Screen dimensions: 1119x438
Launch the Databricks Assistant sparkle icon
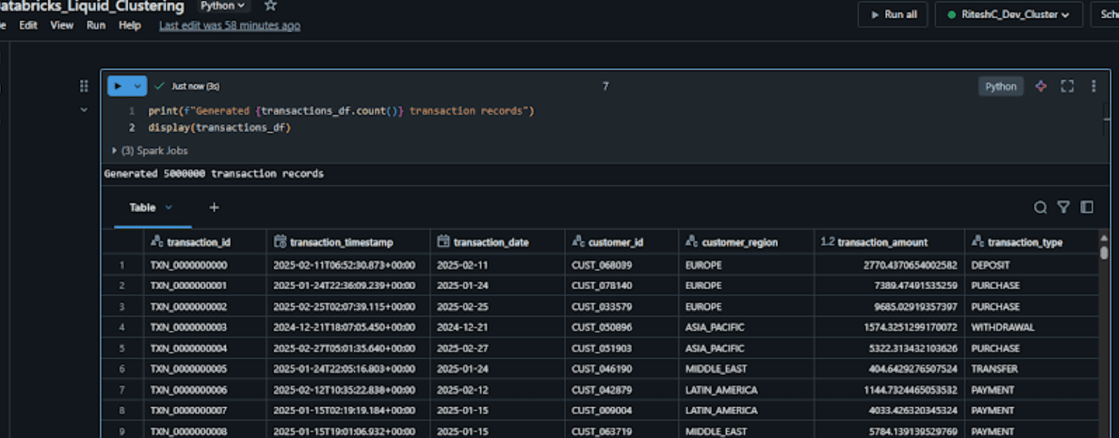click(1041, 86)
